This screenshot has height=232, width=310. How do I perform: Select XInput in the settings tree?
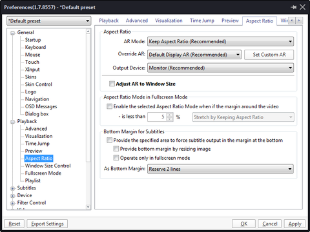point(32,70)
